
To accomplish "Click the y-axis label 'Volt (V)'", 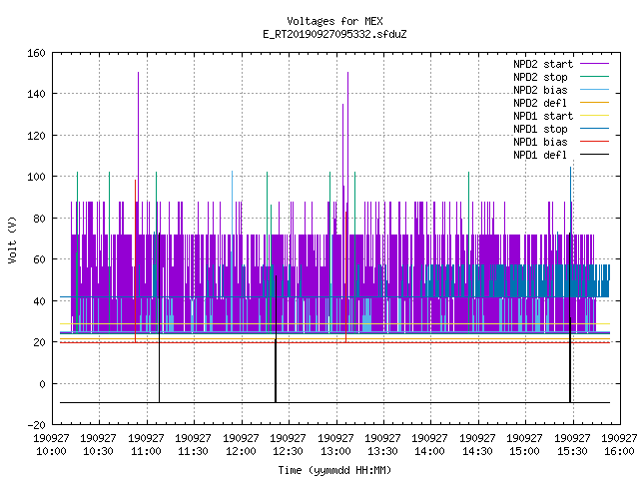I will [x=12, y=239].
